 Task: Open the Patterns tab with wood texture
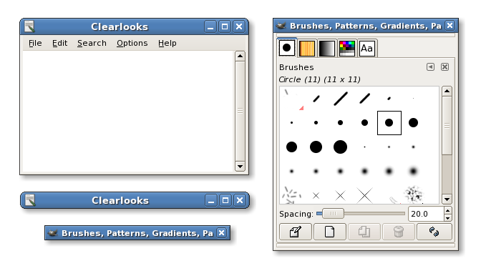[306, 49]
